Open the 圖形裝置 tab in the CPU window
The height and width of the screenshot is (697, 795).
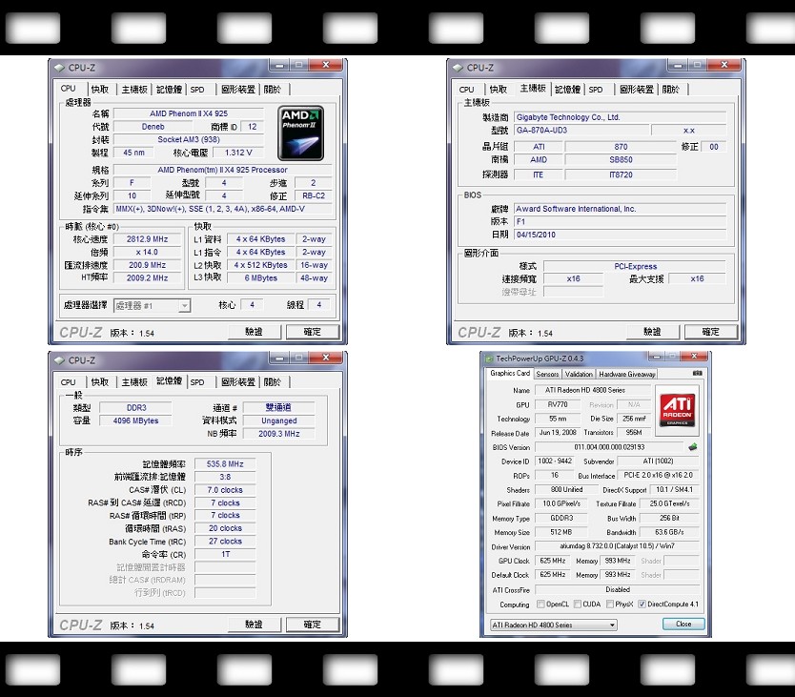237,90
